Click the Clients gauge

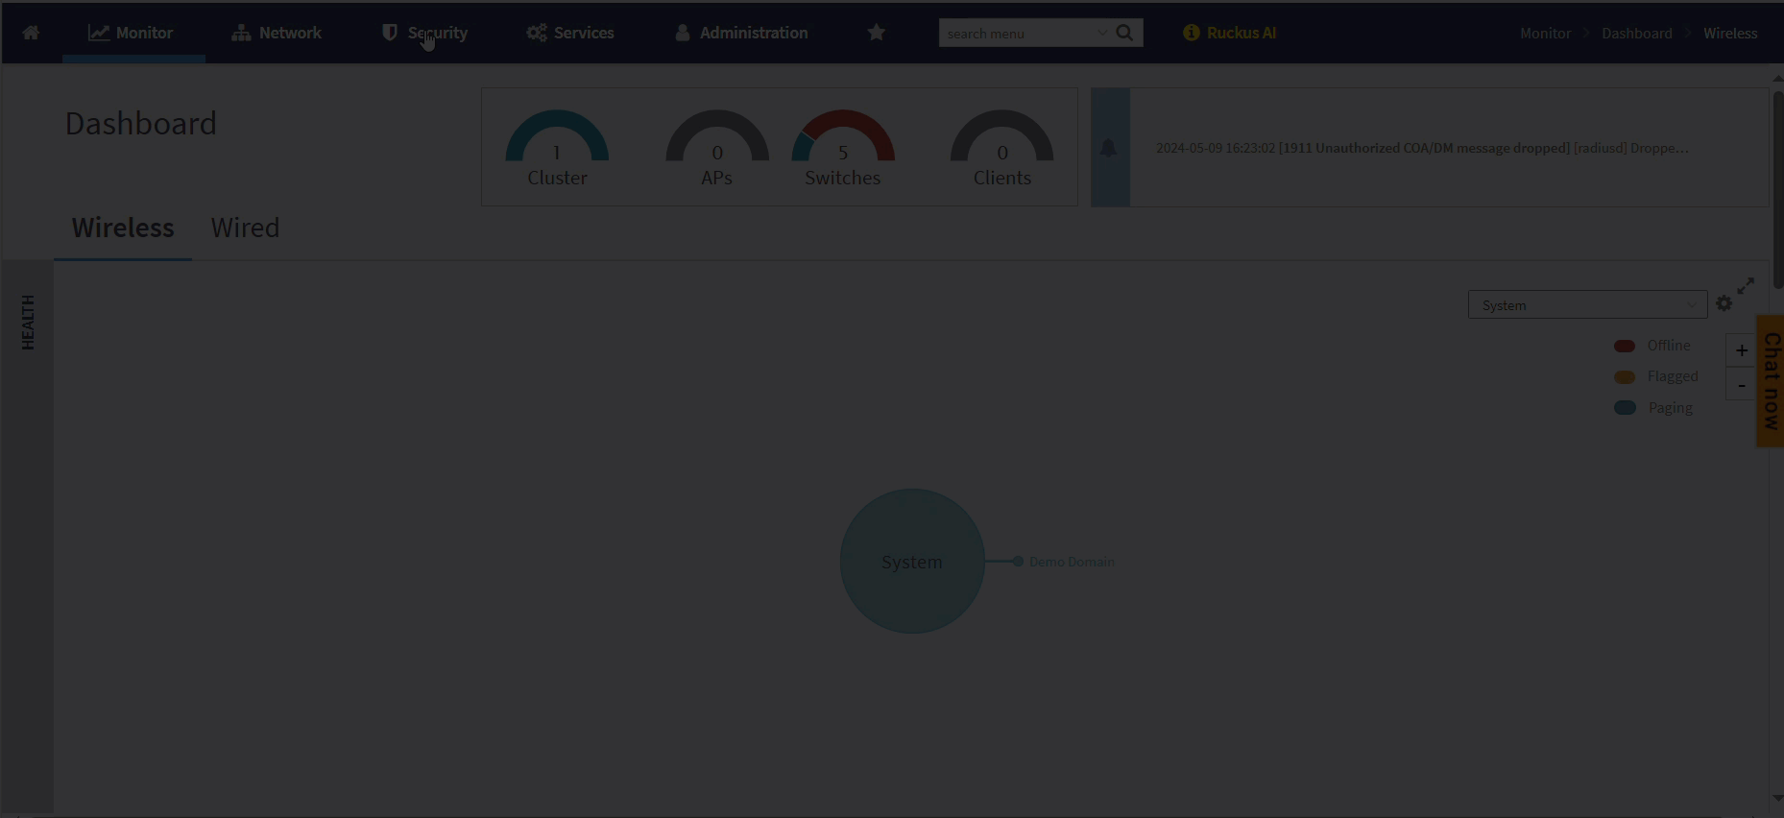pyautogui.click(x=1002, y=149)
